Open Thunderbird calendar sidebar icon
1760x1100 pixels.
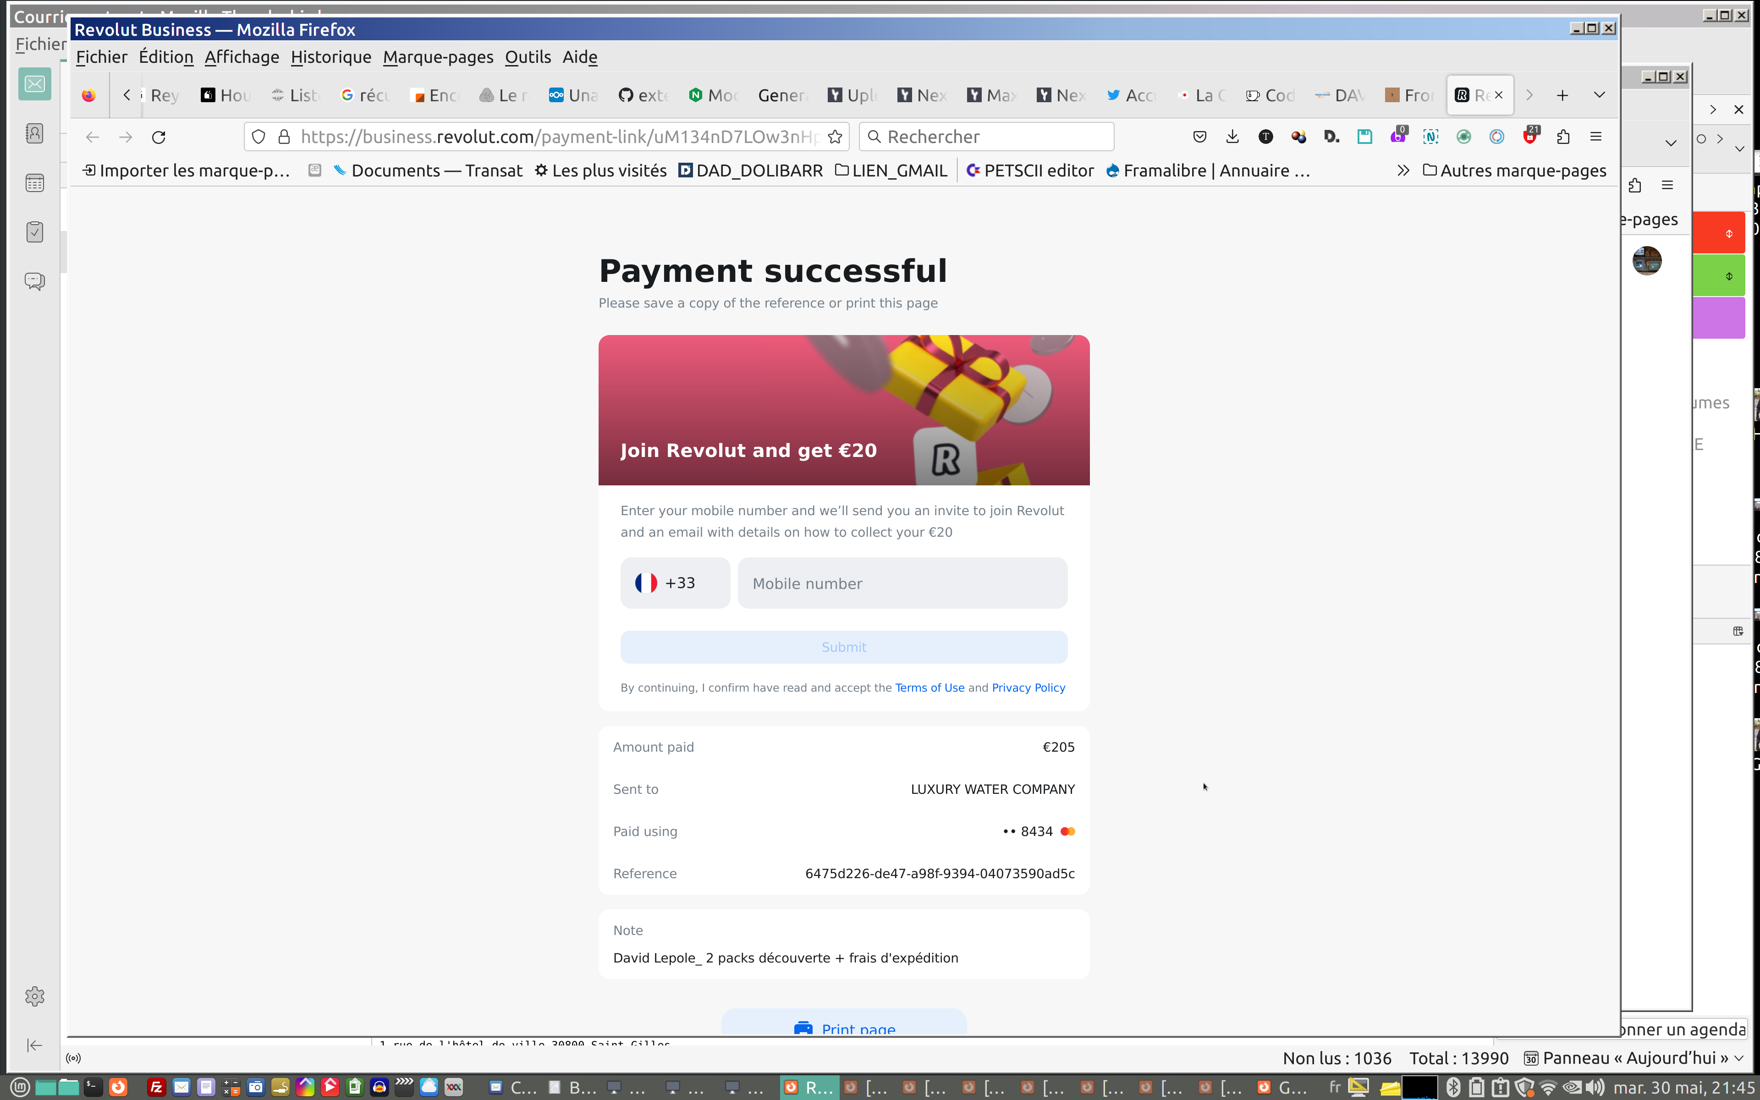pyautogui.click(x=34, y=182)
